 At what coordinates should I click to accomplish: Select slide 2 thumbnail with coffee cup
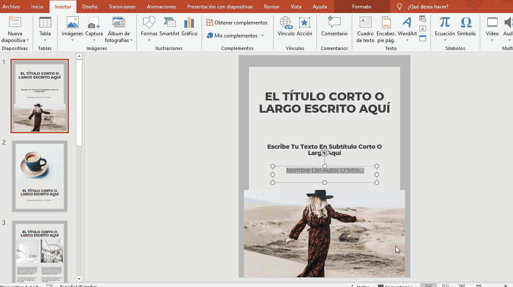tap(39, 176)
